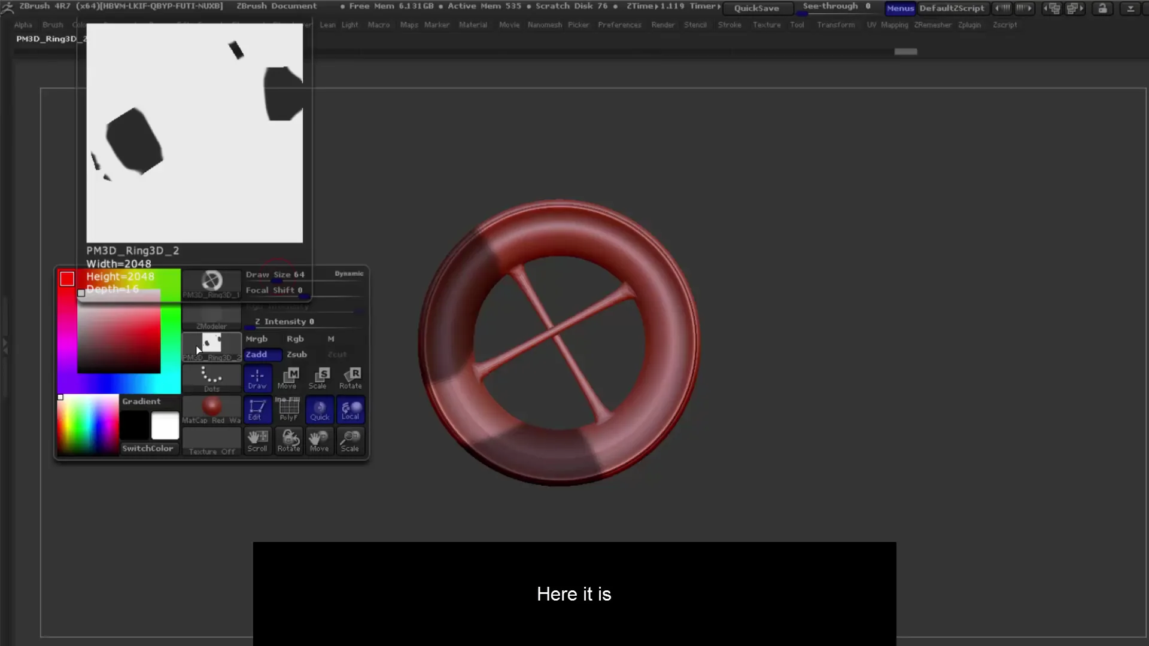Select the white main color swatch

pyautogui.click(x=165, y=425)
